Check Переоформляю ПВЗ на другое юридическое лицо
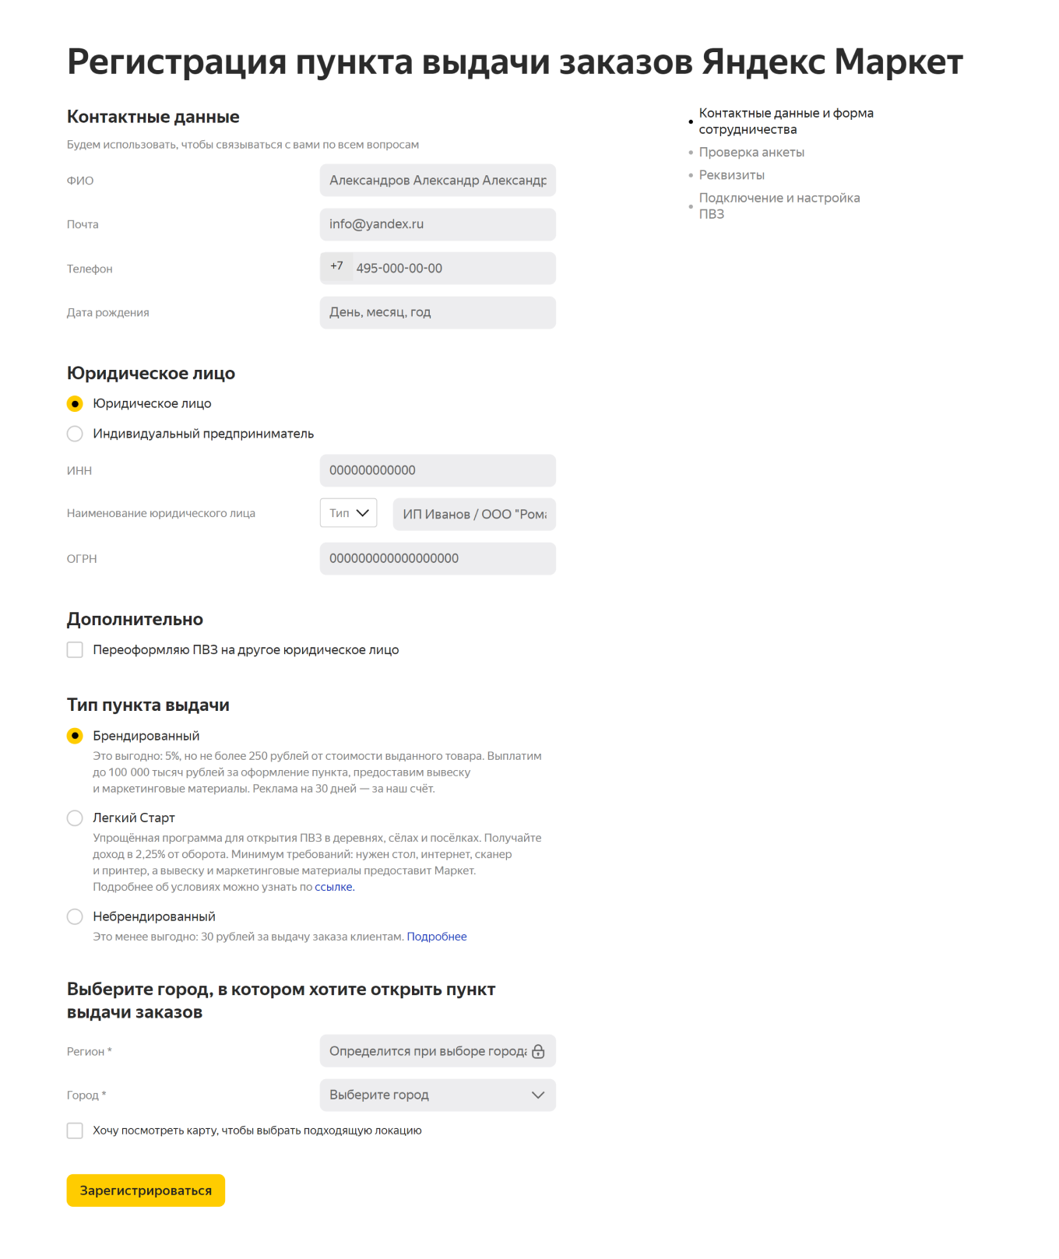 point(75,649)
